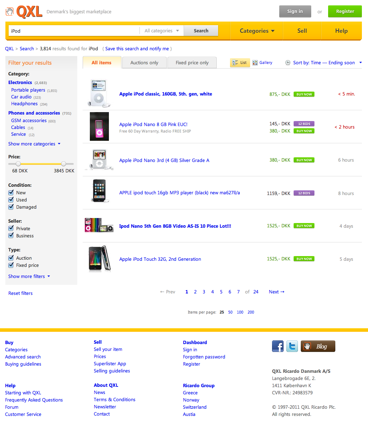
Task: Filter by GSM accessories category
Action: point(29,121)
